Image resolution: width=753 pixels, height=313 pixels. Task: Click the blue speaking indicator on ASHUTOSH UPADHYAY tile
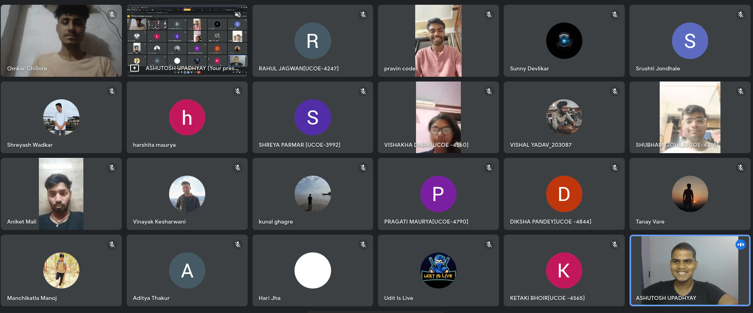(741, 245)
